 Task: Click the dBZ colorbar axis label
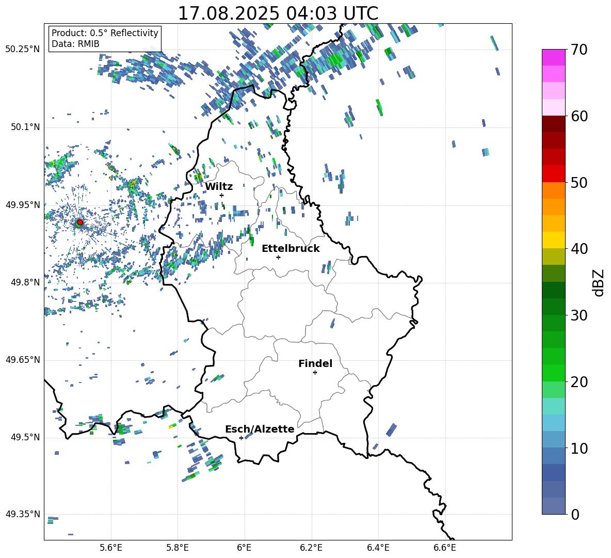(x=598, y=282)
